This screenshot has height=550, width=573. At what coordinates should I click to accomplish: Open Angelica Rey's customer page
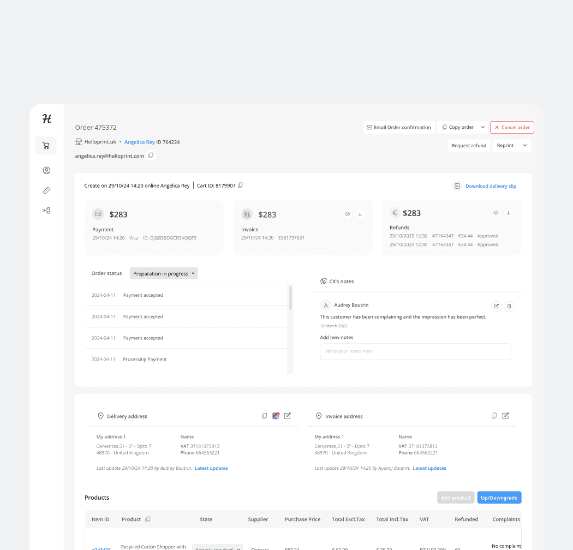click(x=139, y=142)
